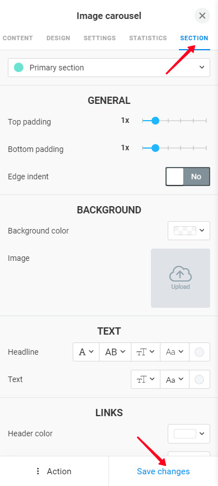Click the three-dot Action menu icon
218x486 pixels.
coord(38,471)
